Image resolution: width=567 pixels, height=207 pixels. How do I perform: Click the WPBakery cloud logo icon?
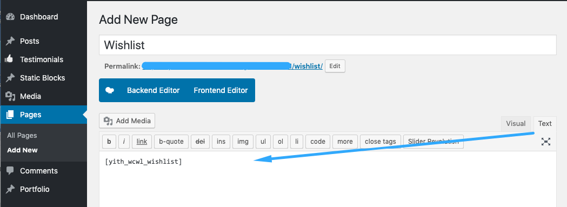pyautogui.click(x=110, y=90)
